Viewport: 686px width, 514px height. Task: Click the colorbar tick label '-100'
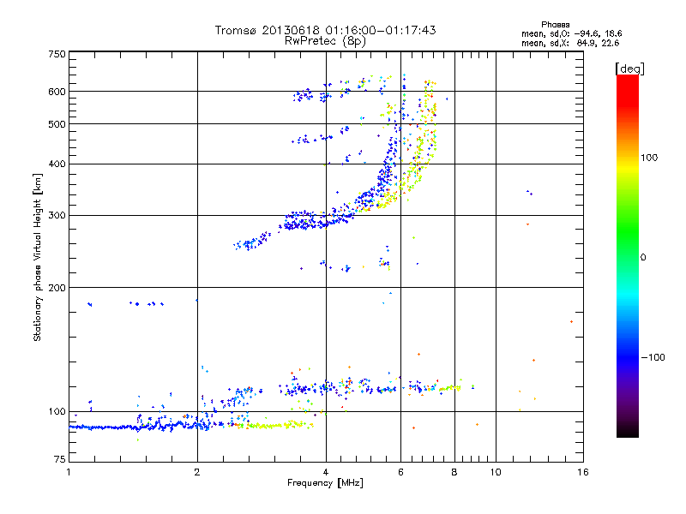[653, 357]
